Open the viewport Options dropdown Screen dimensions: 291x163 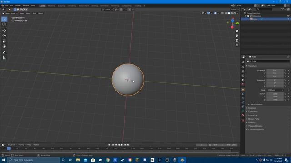pyautogui.click(x=235, y=10)
